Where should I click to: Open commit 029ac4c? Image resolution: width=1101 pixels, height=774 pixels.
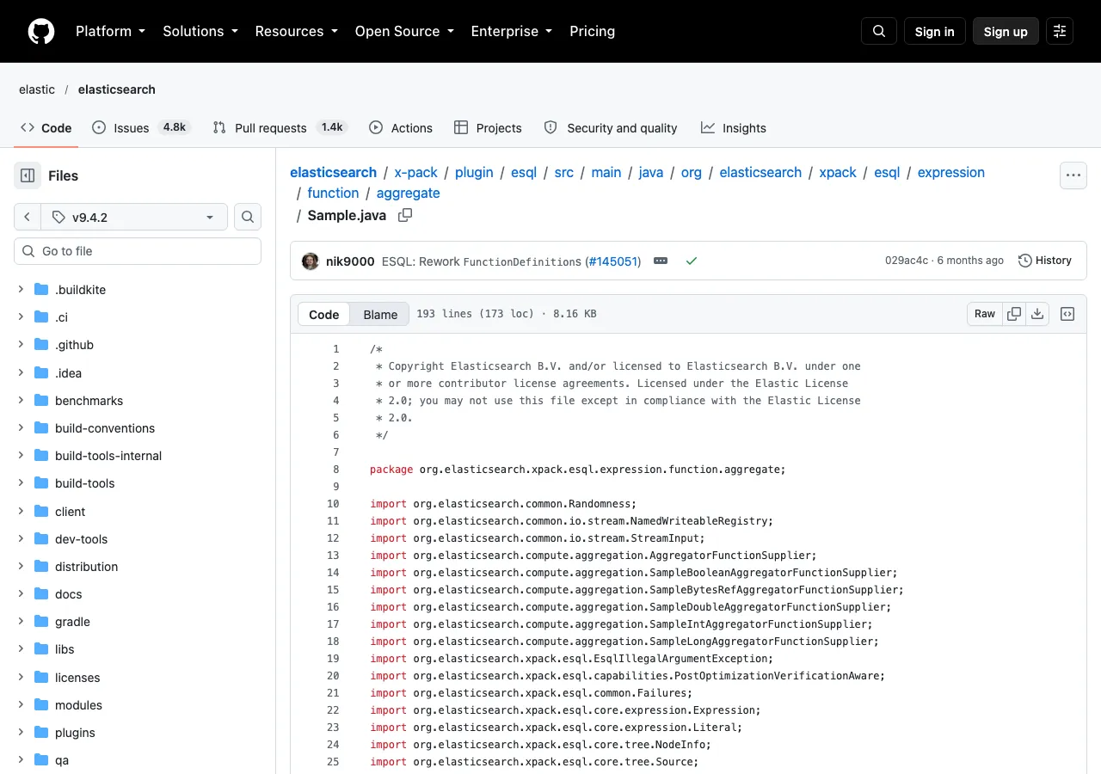pos(907,261)
